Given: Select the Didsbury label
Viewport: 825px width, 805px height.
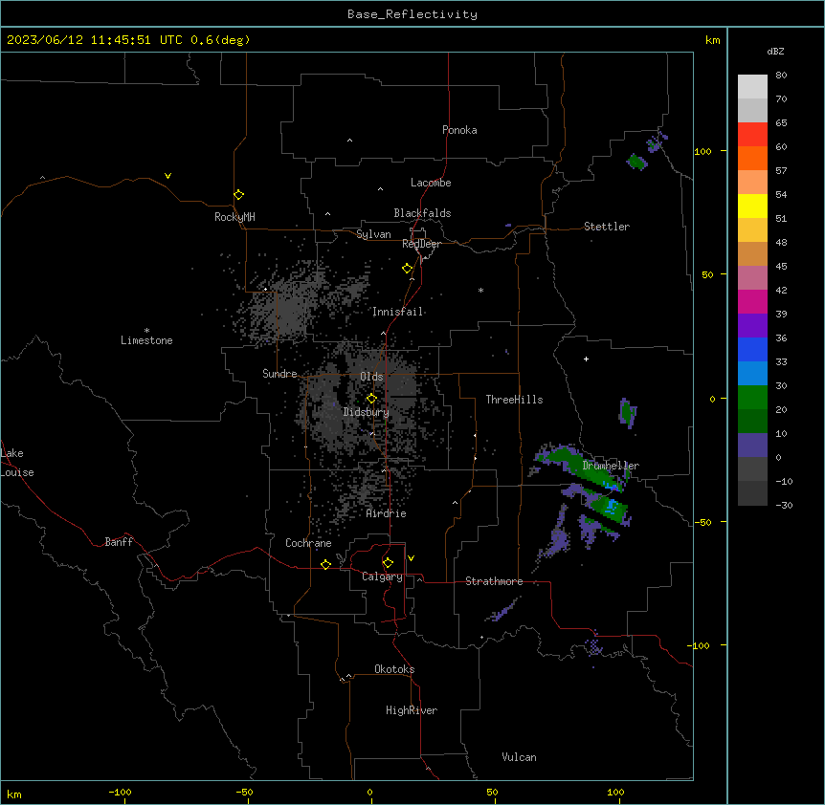Looking at the screenshot, I should coord(367,412).
